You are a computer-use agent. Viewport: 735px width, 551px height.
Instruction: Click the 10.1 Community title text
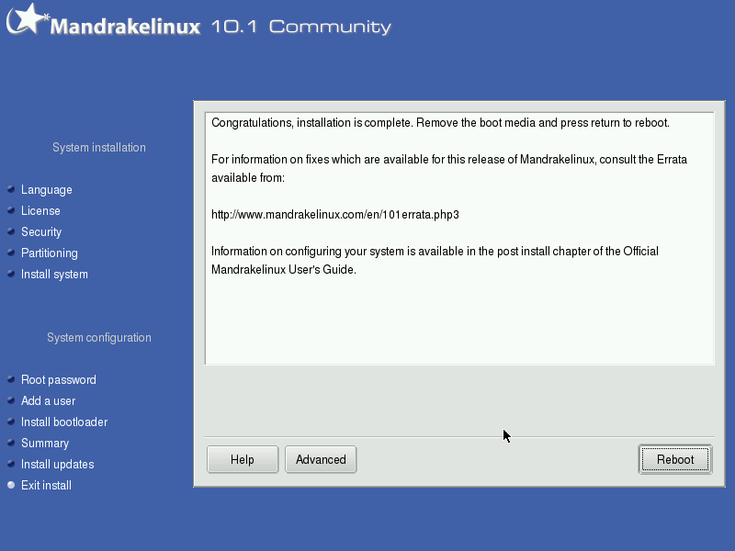click(x=301, y=27)
